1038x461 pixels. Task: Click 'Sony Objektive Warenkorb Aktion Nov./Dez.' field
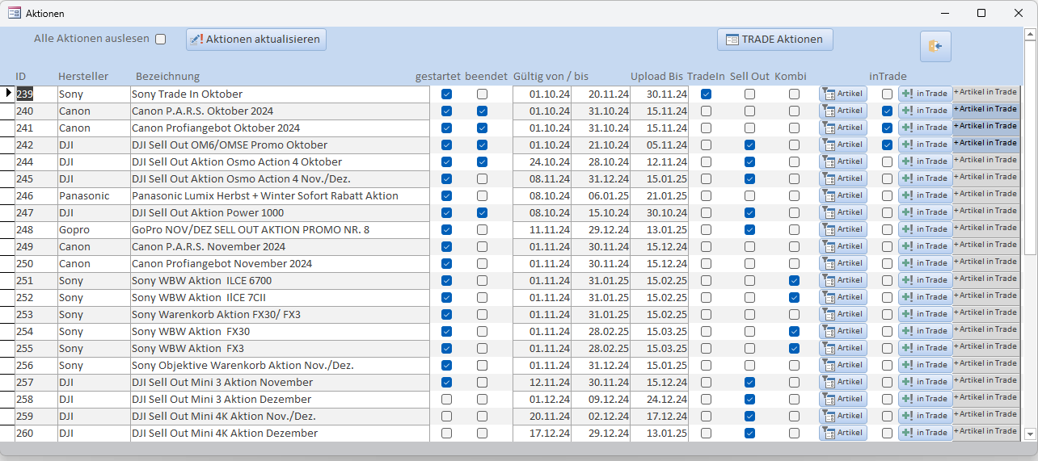(280, 365)
